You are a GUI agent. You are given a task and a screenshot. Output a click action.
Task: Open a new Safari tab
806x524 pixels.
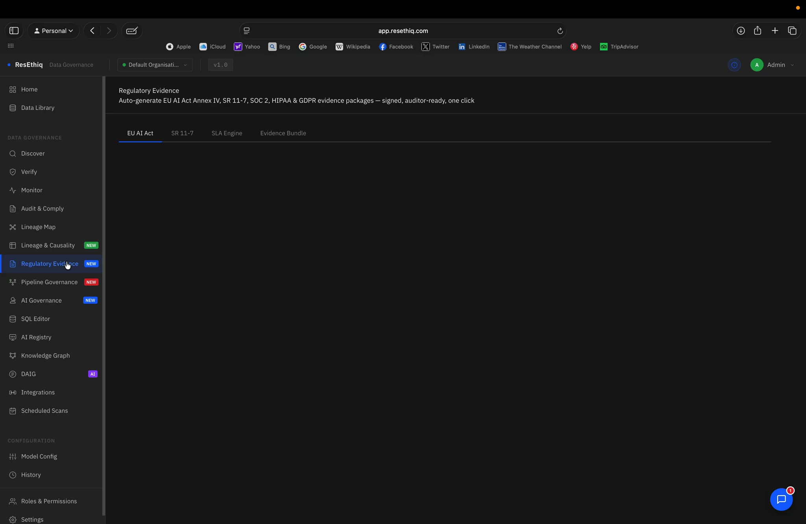coord(775,31)
